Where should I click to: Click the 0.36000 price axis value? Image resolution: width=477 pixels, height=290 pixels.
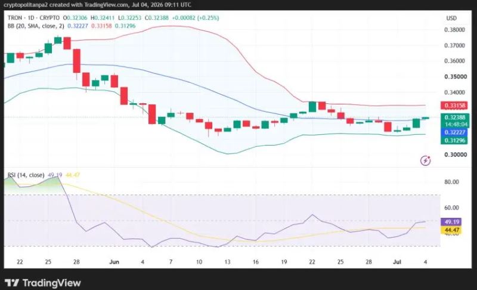point(454,61)
